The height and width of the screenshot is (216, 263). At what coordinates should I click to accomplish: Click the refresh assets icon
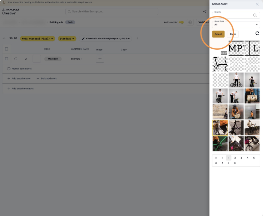coord(257,33)
